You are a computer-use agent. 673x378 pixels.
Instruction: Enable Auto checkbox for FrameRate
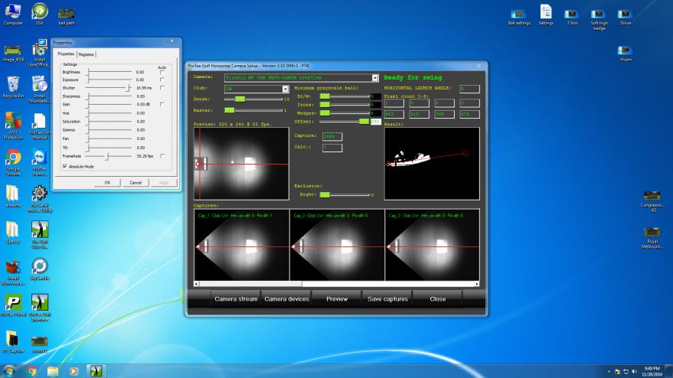(162, 155)
